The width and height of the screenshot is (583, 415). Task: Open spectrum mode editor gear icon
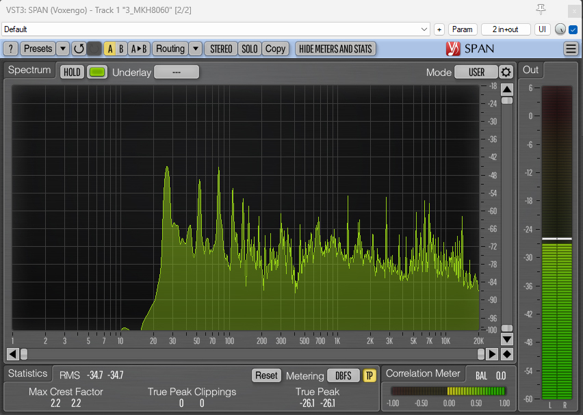point(506,72)
